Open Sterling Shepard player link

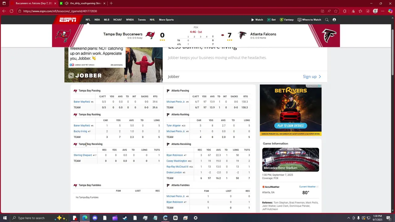83,155
